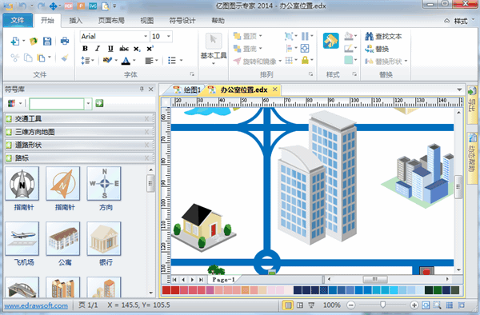Click the zoom out minus button
Viewport: 480px width, 315px height.
(x=351, y=305)
